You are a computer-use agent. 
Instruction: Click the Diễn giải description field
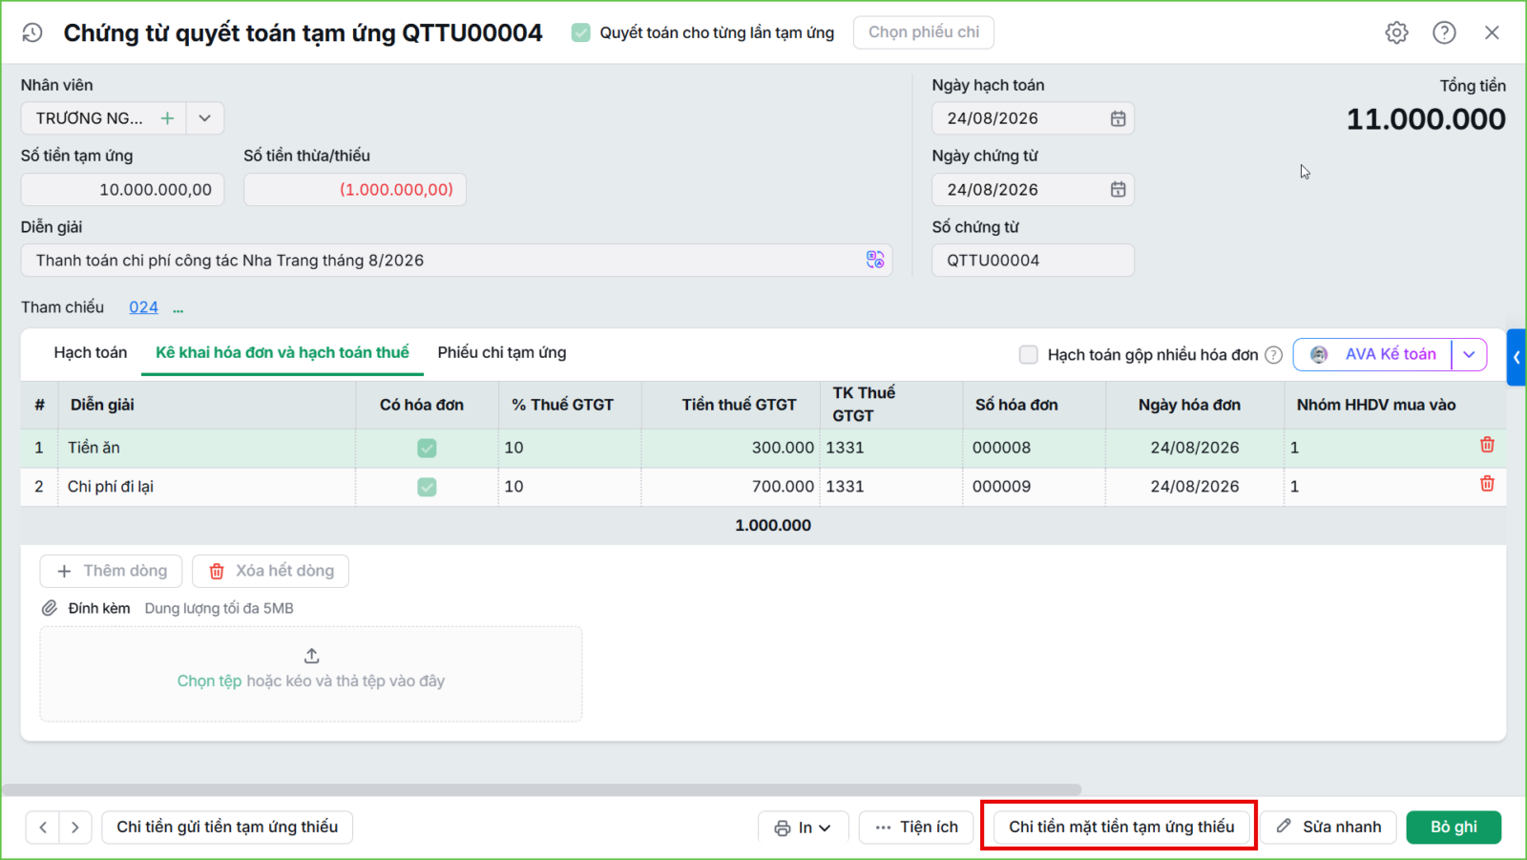456,261
